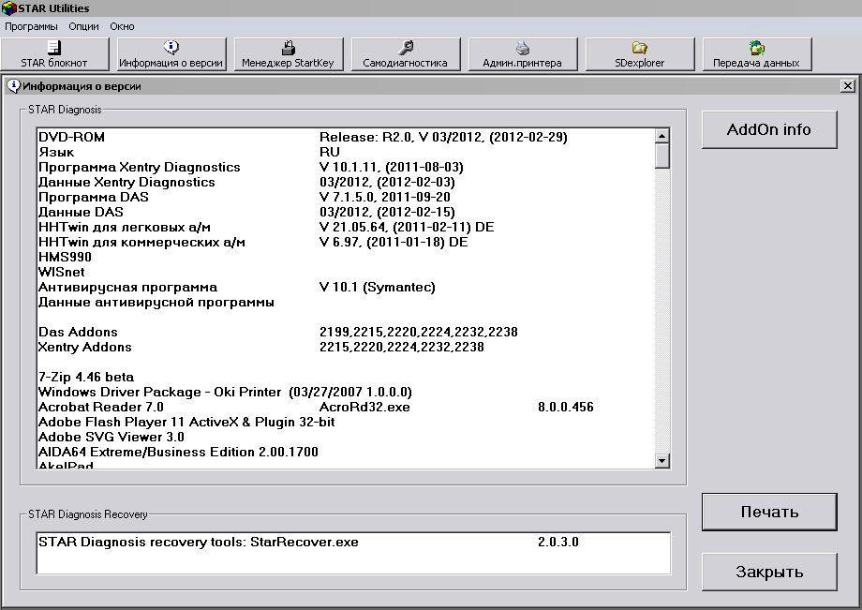
Task: Select the HMS990 row
Action: (347, 257)
